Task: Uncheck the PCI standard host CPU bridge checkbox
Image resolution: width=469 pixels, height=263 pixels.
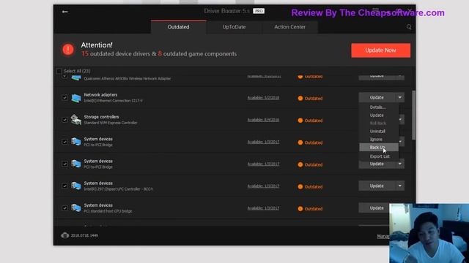Action: pos(64,207)
